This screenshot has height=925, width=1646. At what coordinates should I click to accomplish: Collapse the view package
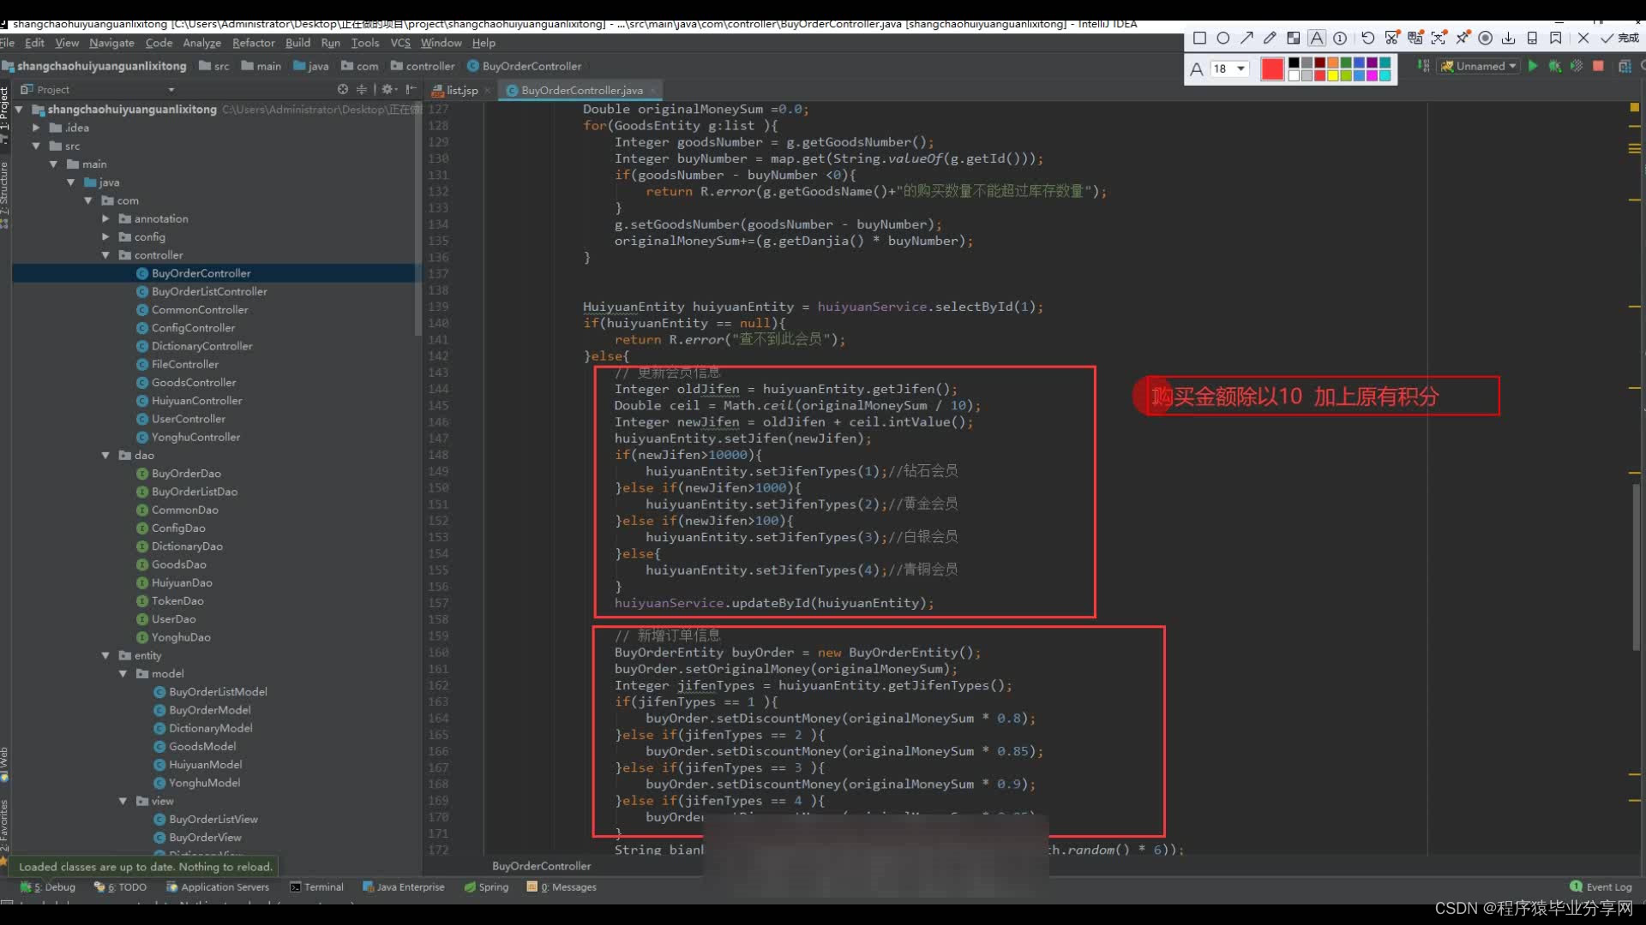[x=123, y=801]
